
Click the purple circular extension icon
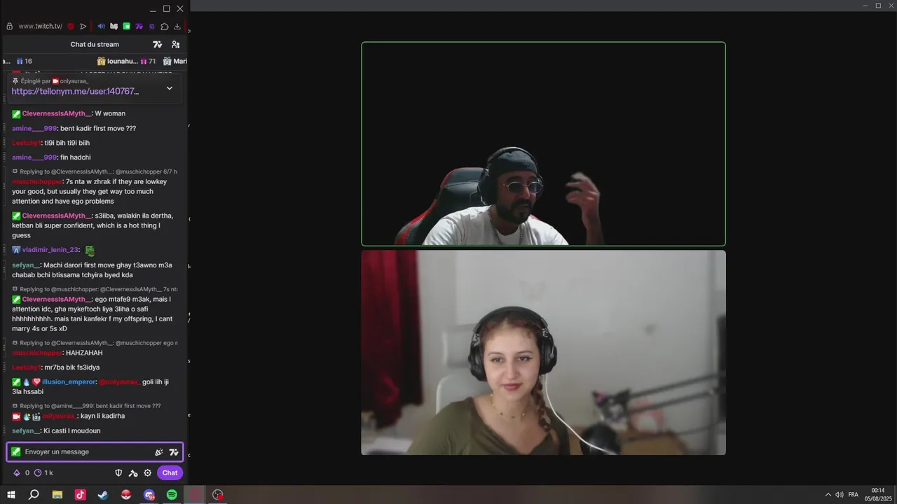(151, 27)
